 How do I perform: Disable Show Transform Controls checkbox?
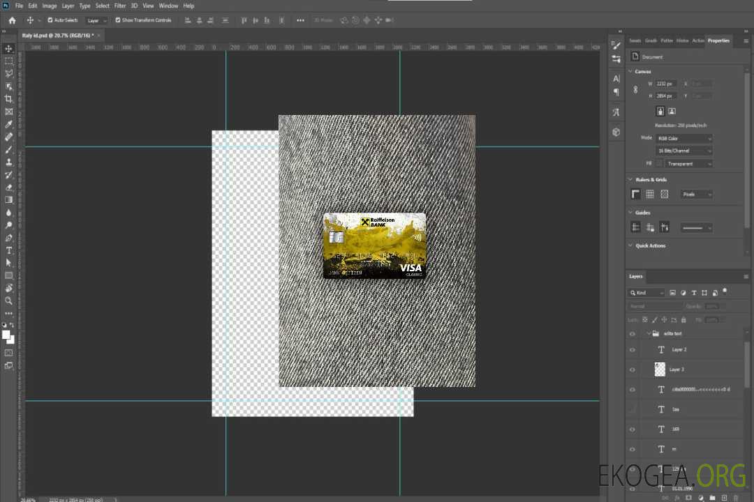(x=117, y=20)
